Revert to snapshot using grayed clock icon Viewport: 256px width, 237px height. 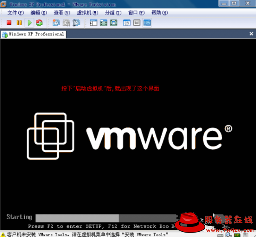(x=66, y=23)
